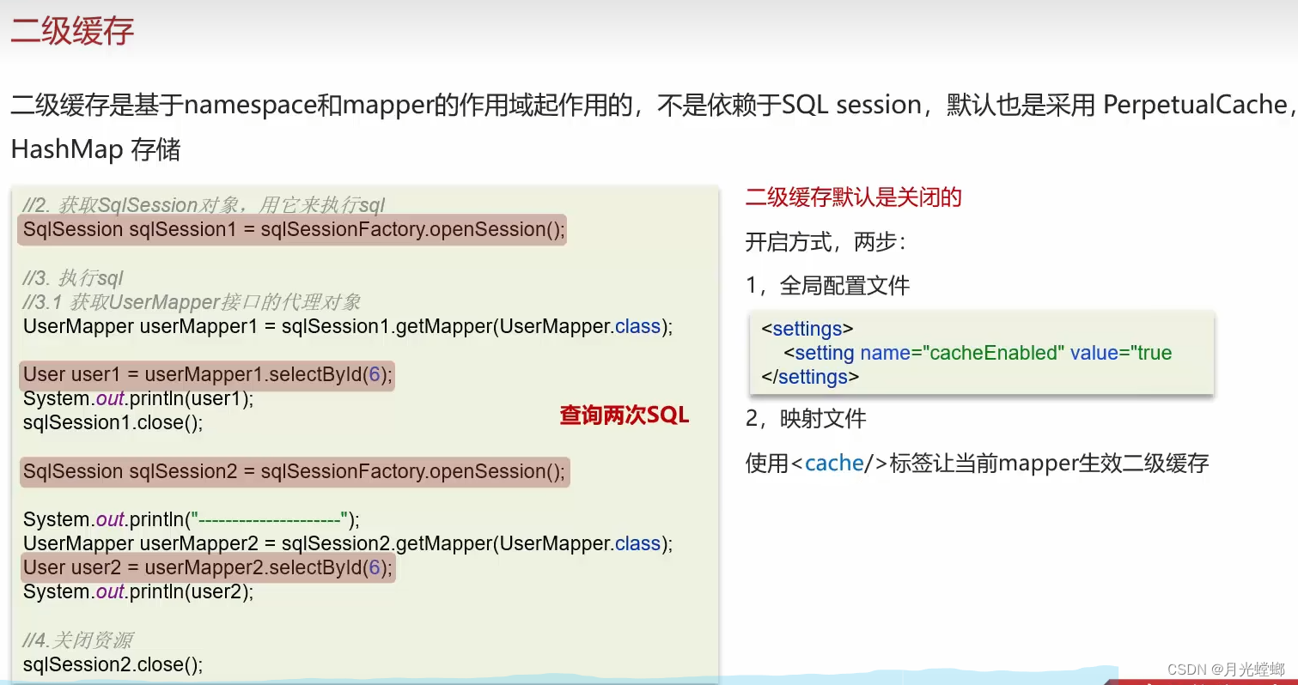This screenshot has height=685, width=1298.
Task: Select the step "2，映射文件"
Action: [x=806, y=419]
